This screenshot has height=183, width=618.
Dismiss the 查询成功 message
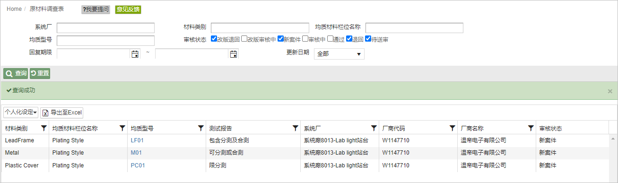(x=610, y=91)
